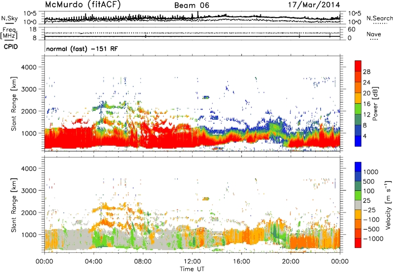Click the McMurdo (fitACF) title
This screenshot has height=272, width=393.
click(83, 4)
